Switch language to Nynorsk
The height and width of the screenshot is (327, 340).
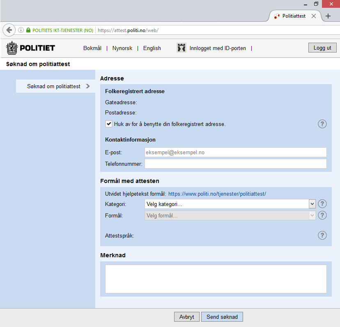[x=122, y=48]
